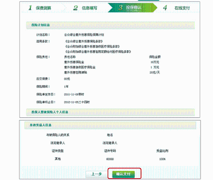Click the 10万元 coverage amount
The height and width of the screenshot is (180, 213).
click(x=155, y=62)
